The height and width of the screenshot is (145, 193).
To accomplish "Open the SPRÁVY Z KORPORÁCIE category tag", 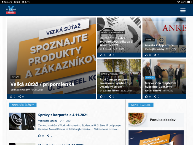I will pos(112,32).
